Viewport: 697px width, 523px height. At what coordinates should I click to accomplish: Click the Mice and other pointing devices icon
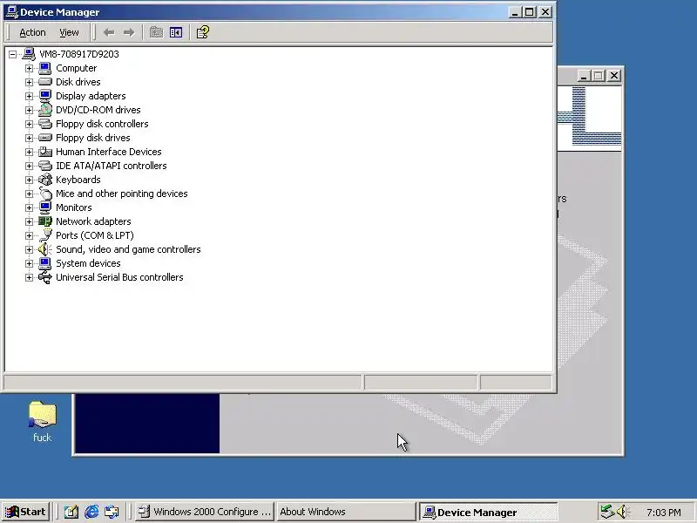click(x=45, y=194)
